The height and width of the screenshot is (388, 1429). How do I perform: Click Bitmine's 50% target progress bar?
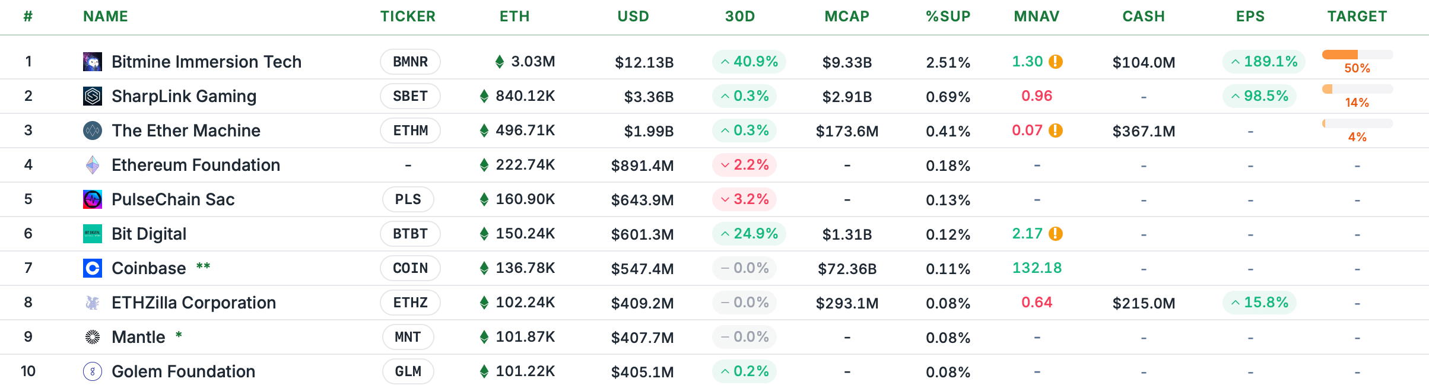tap(1357, 55)
